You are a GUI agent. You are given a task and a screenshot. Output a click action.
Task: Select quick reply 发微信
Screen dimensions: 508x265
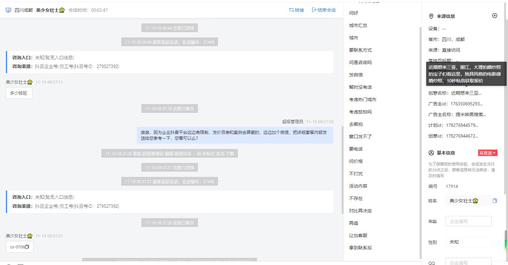(x=356, y=75)
